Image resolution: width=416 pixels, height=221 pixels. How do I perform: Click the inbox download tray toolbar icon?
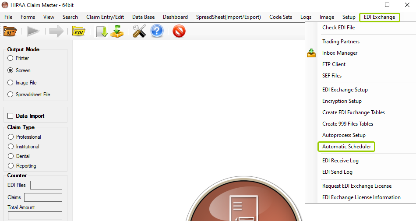(117, 31)
